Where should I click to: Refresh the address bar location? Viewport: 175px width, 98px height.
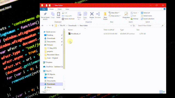134,26
